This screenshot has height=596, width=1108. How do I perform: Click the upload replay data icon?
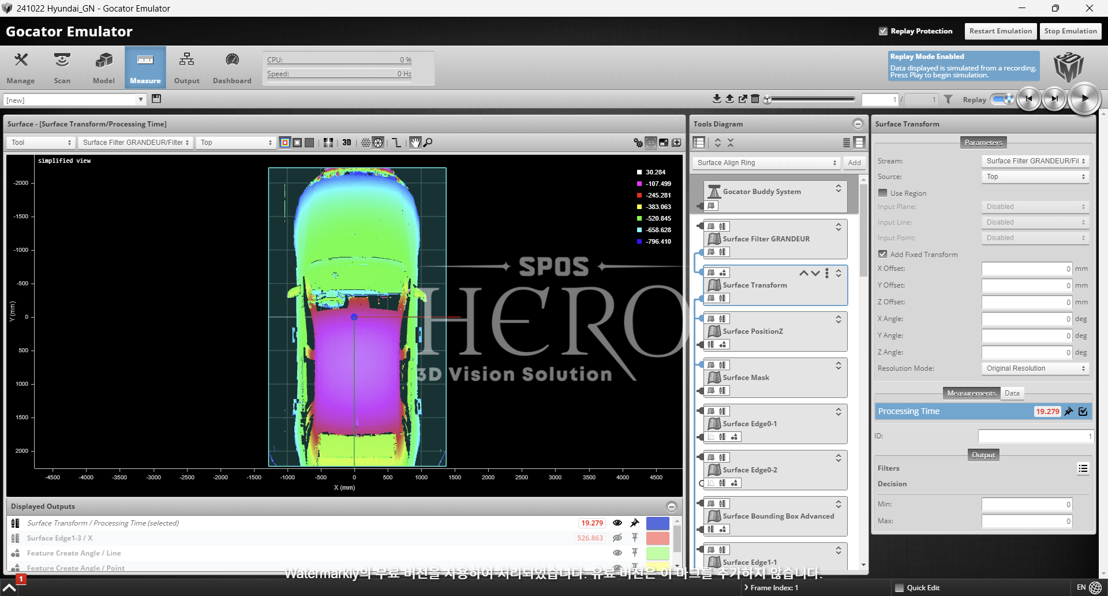[x=729, y=99]
